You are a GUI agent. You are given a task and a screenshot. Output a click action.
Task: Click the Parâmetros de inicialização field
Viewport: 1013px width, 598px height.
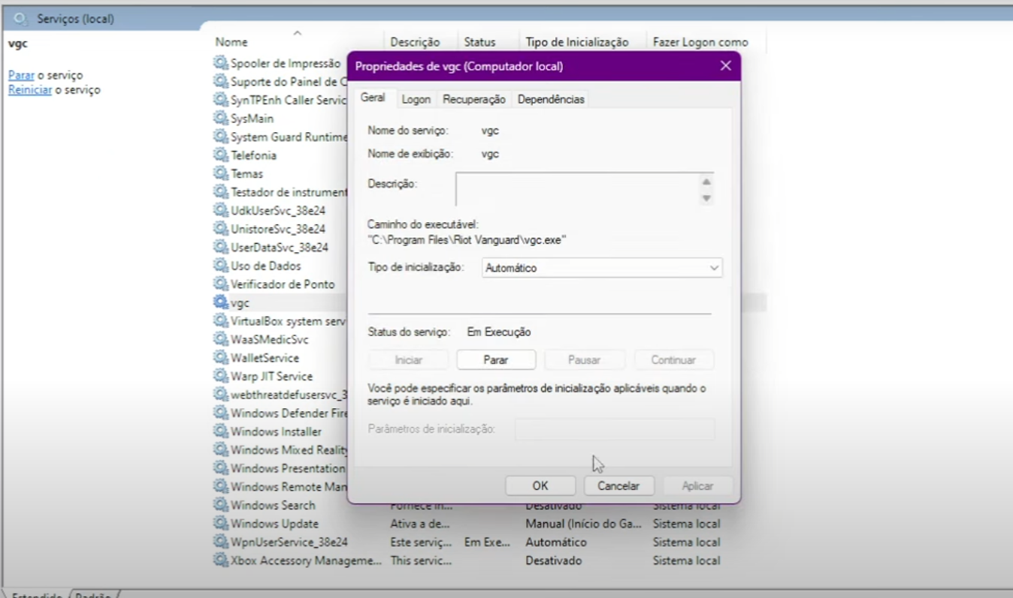(615, 429)
